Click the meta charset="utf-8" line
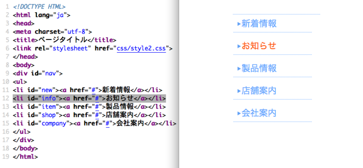This screenshot has height=168, width=363. (x=52, y=32)
